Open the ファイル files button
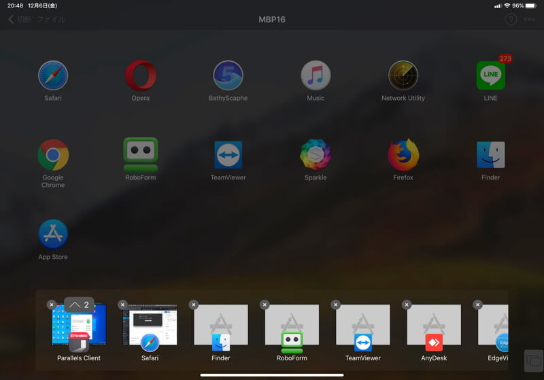The image size is (544, 380). 52,20
